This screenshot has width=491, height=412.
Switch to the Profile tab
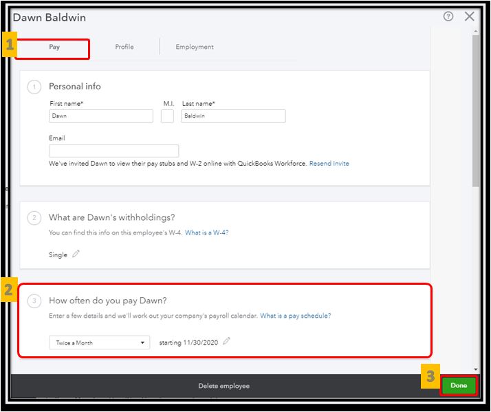124,47
